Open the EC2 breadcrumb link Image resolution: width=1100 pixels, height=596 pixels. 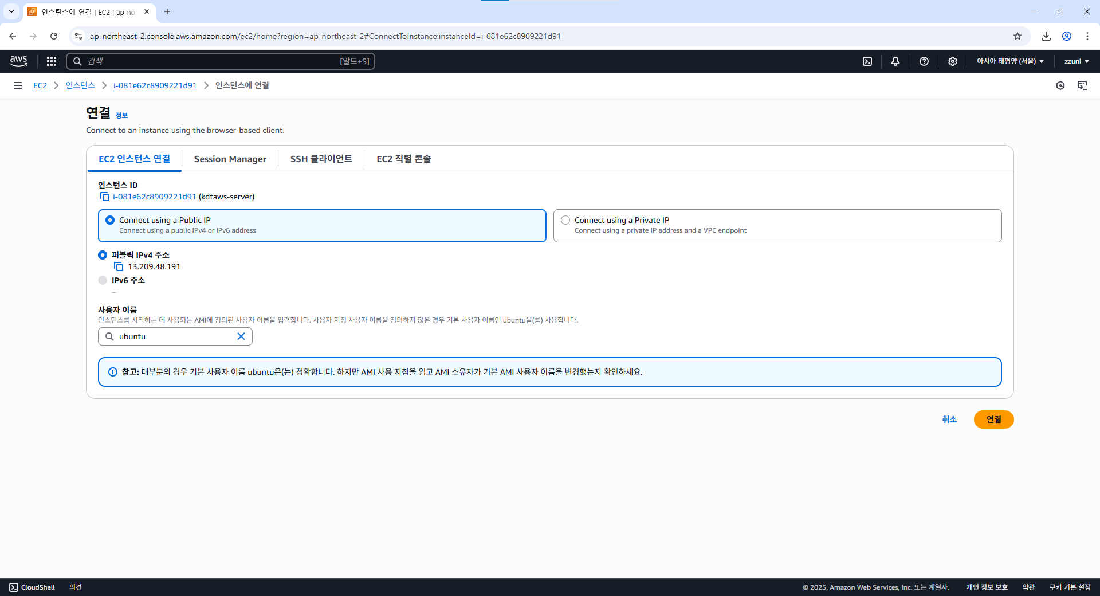pyautogui.click(x=40, y=85)
